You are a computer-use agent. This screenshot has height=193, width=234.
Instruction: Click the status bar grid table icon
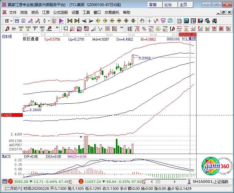(5, 182)
